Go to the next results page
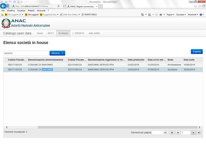 (193, 132)
